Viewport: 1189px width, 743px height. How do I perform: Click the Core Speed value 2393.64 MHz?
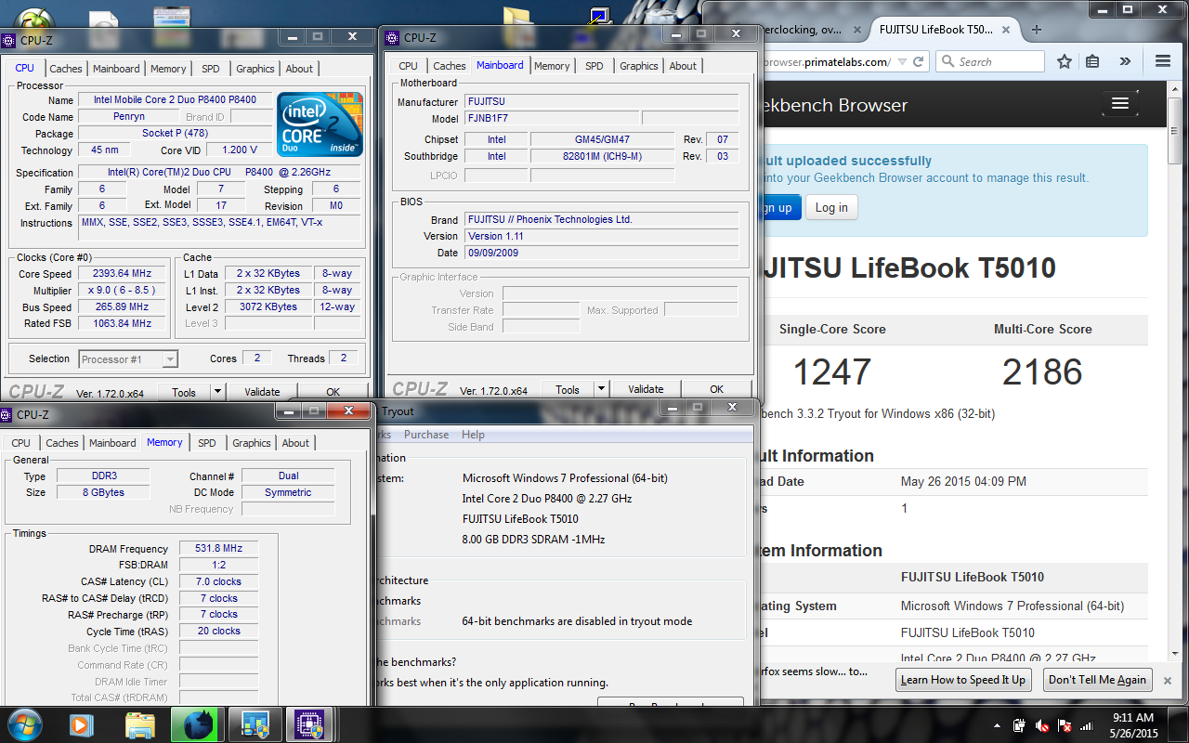pyautogui.click(x=122, y=274)
